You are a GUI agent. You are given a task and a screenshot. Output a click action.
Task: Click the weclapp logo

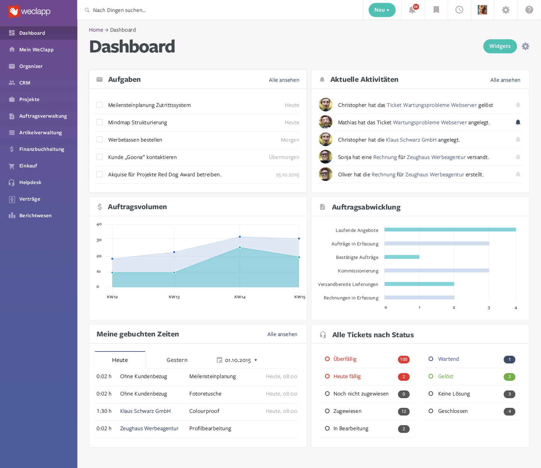(x=30, y=12)
